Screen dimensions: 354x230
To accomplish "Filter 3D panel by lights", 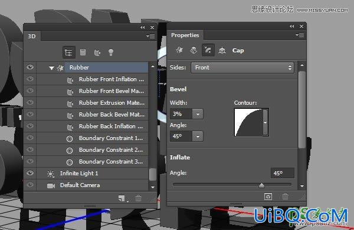I will point(111,52).
